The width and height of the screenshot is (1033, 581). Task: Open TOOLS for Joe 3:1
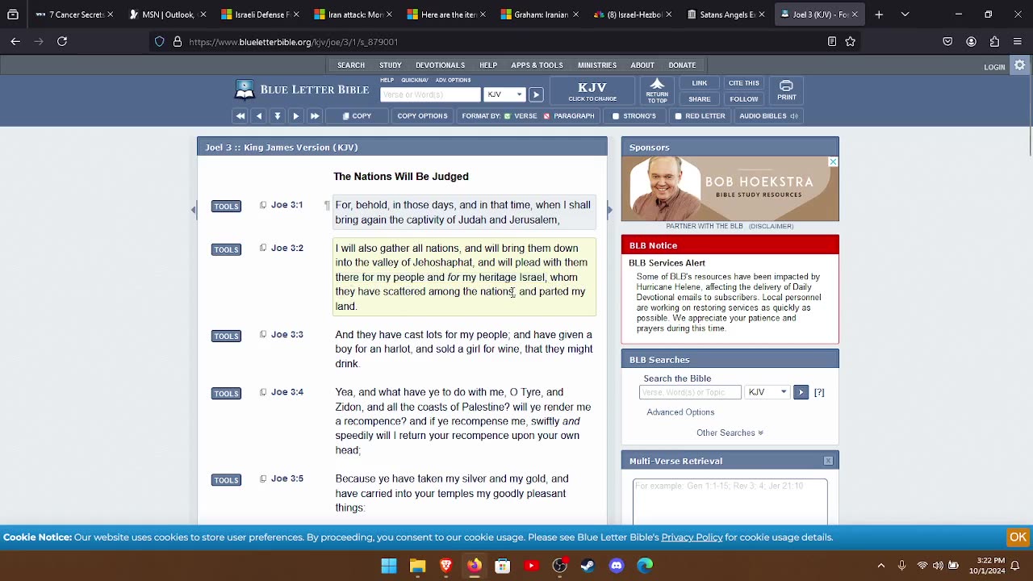226,207
